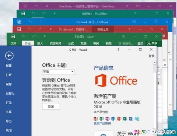Click the Undo icon in Publisher title bar
Viewport: 177px width, 136px height.
tap(33, 13)
